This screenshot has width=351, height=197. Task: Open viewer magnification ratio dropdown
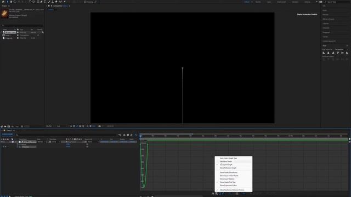pos(49,126)
